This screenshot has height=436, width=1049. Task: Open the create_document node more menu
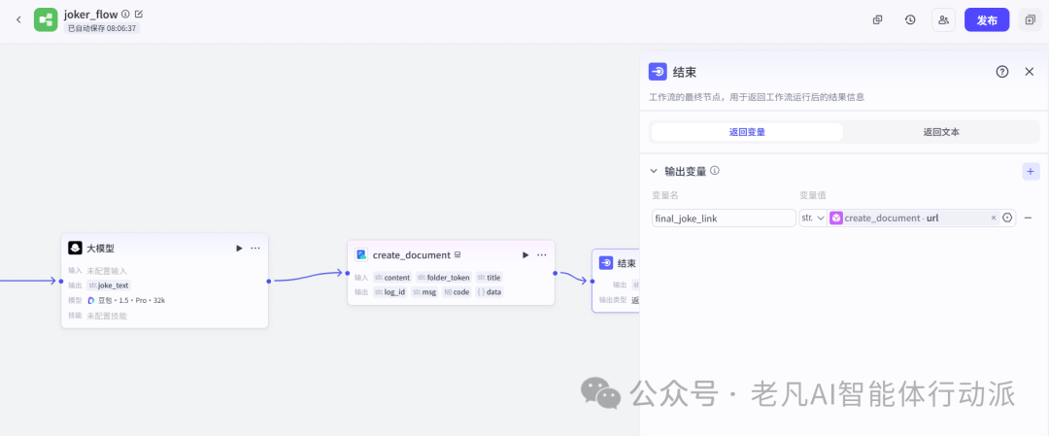(542, 254)
